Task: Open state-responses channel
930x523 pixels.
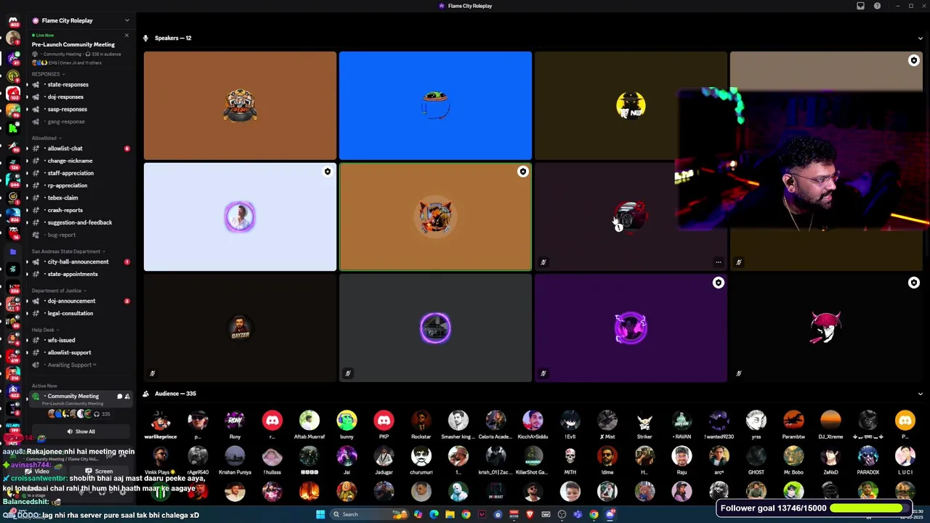Action: tap(80, 84)
